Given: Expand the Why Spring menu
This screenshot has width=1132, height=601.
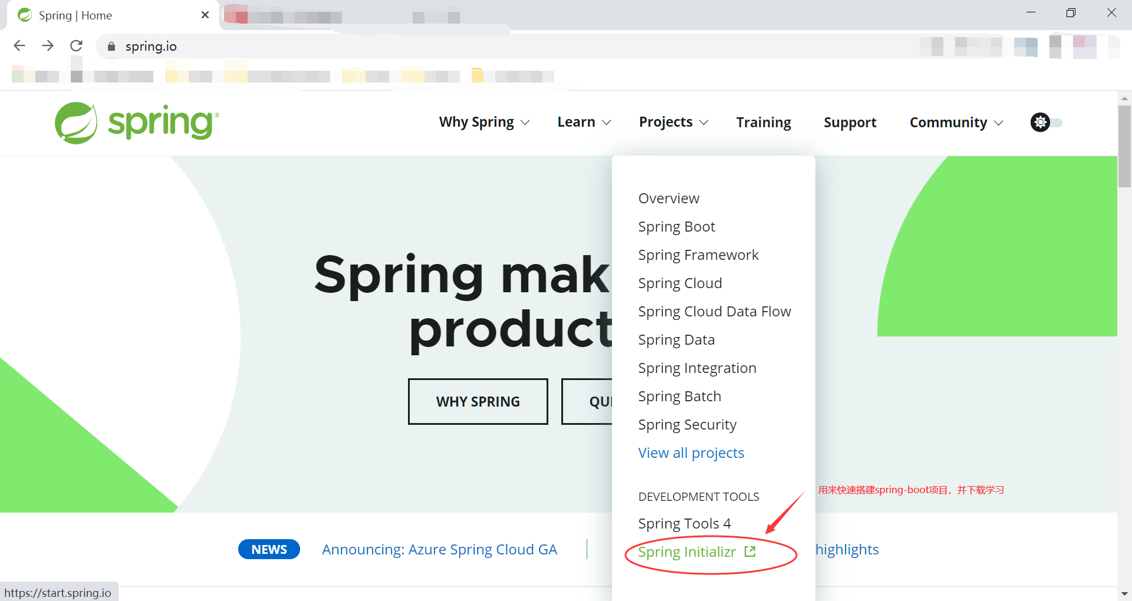Looking at the screenshot, I should pyautogui.click(x=485, y=122).
